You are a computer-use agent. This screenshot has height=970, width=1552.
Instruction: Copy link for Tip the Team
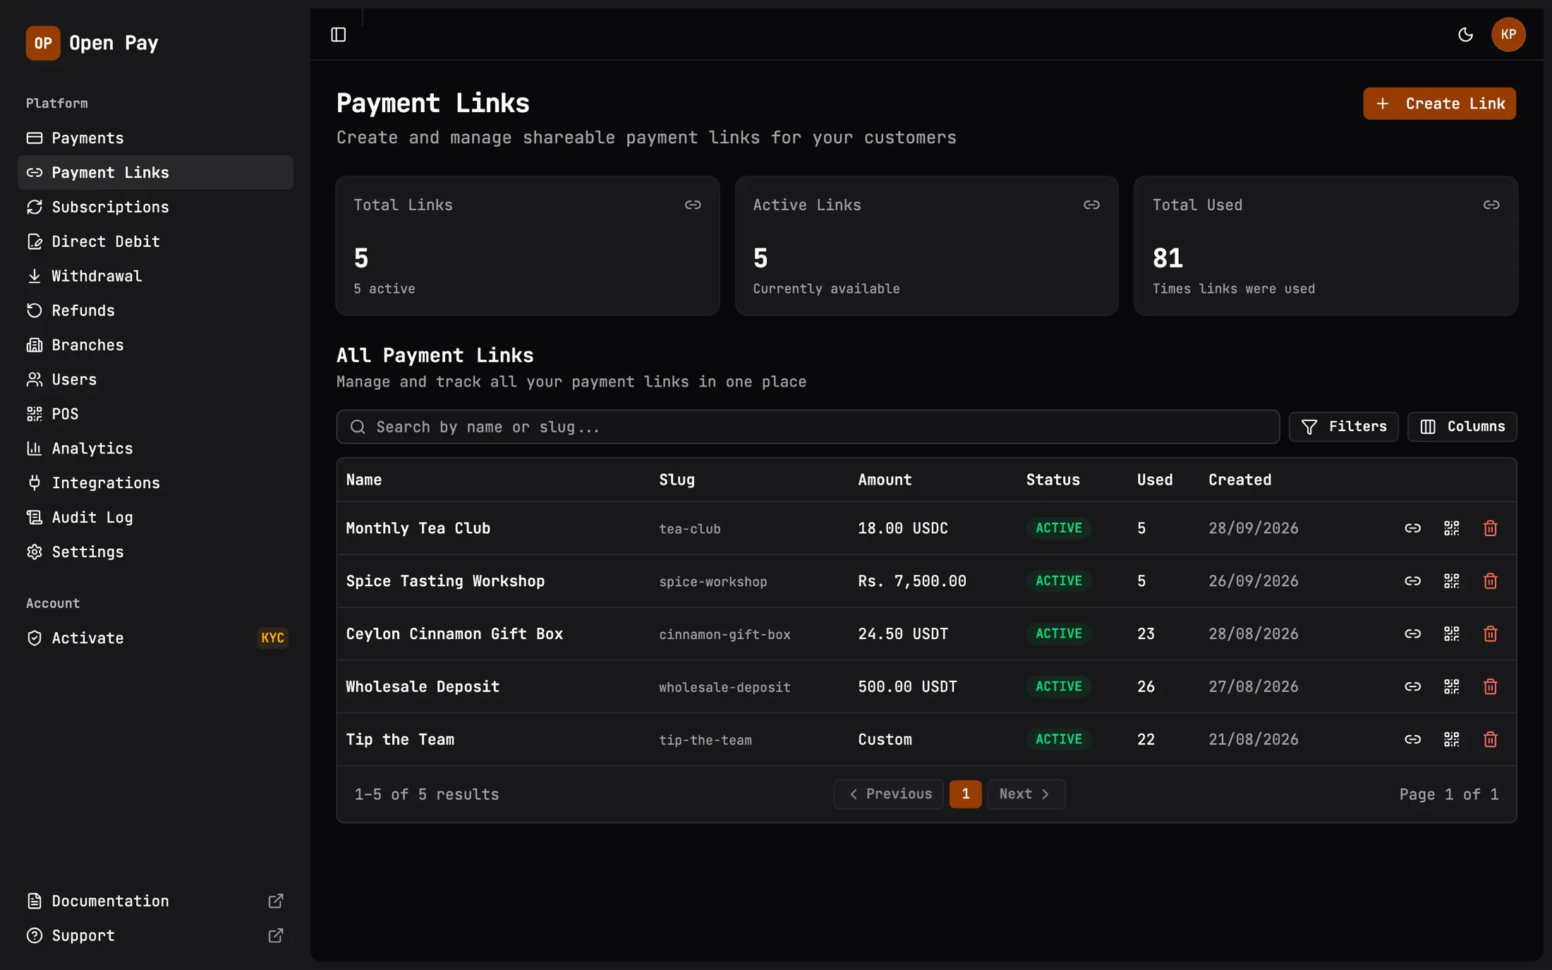(1412, 739)
